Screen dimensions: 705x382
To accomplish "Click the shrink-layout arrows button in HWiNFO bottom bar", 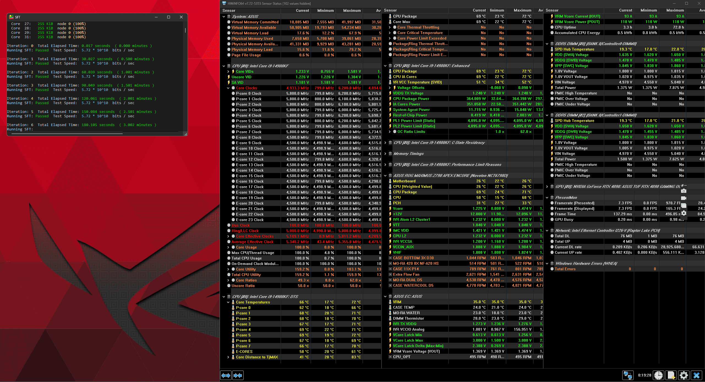I will pos(238,375).
